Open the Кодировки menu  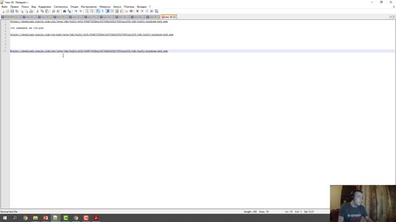click(45, 7)
